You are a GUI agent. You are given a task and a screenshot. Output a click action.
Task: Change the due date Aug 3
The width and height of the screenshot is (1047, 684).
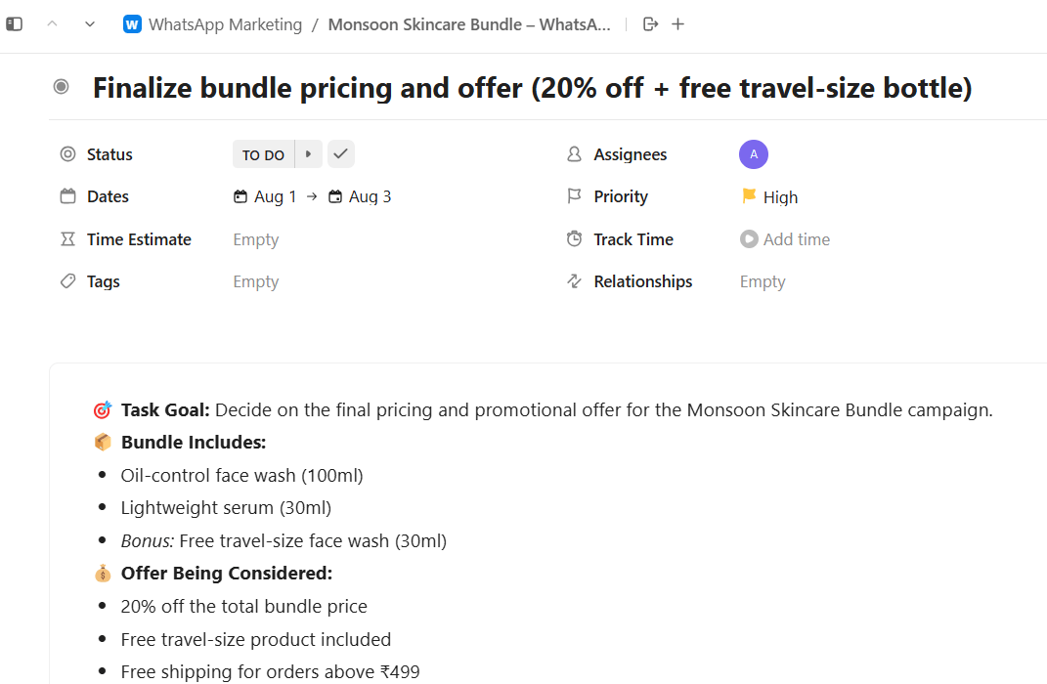360,196
